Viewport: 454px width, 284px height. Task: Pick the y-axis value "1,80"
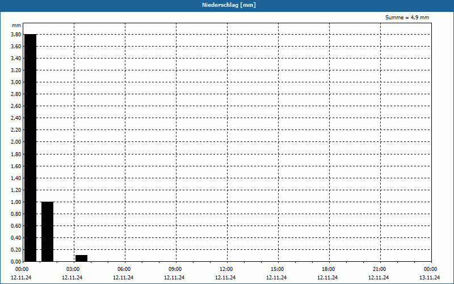click(16, 154)
